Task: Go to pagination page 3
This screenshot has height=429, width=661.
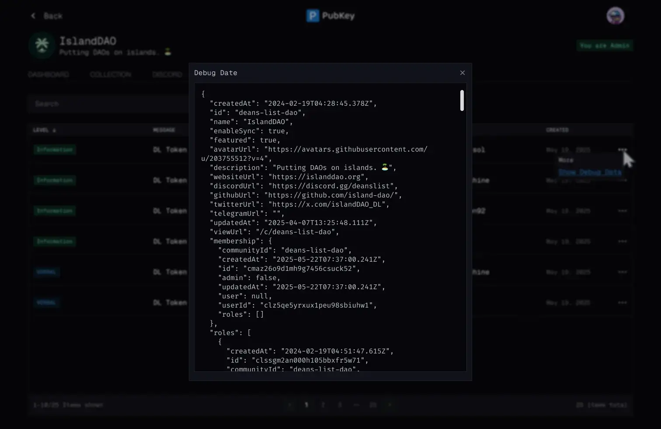Action: 340,405
